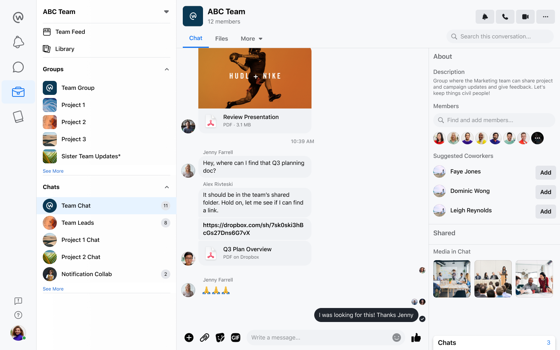Collapse the Groups section

(167, 69)
